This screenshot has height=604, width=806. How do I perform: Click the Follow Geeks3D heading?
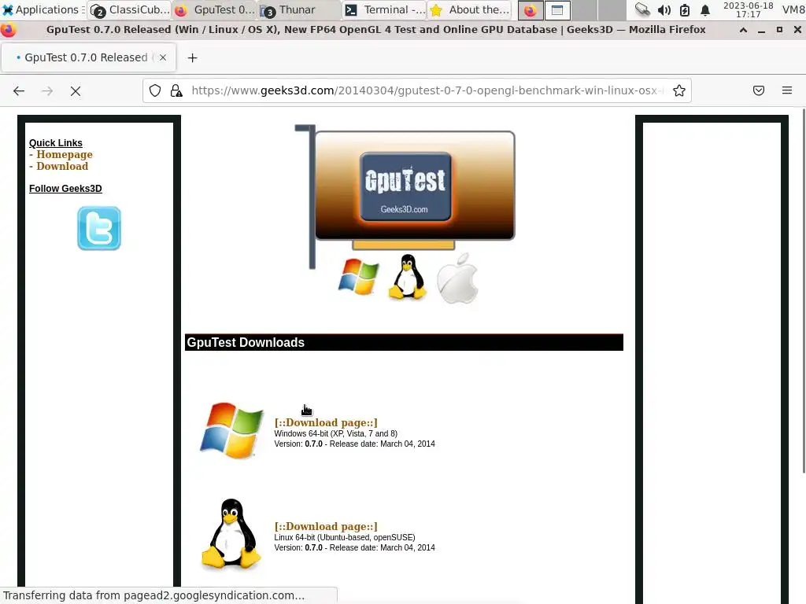click(x=65, y=189)
